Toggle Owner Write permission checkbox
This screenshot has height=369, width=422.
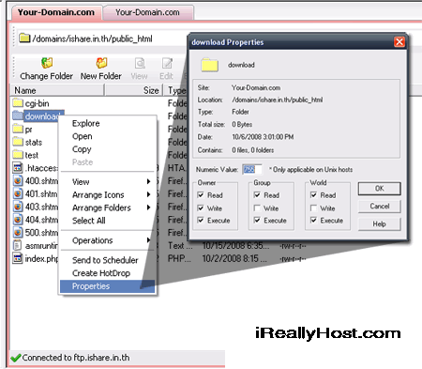coord(201,208)
